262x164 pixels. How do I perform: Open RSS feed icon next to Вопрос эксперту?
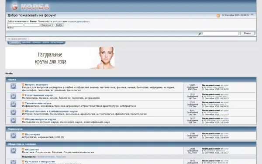(x=23, y=84)
